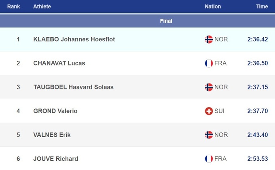275x170 pixels.
Task: Click Norway flag in Valnes row
Action: point(209,135)
